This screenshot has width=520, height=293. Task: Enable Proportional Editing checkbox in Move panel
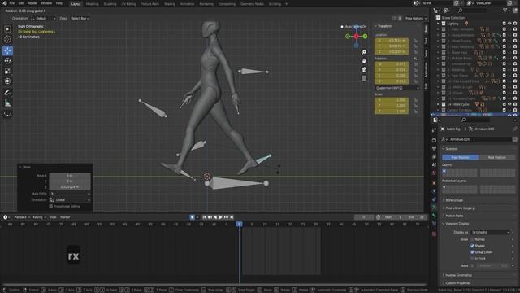pyautogui.click(x=50, y=206)
